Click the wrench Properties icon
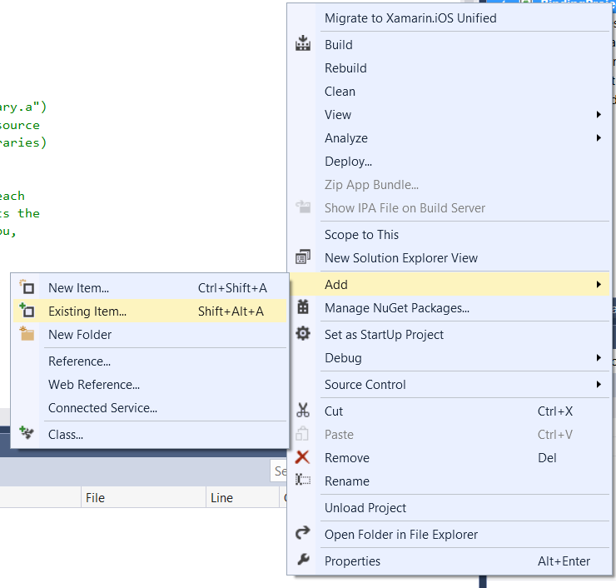The width and height of the screenshot is (616, 588). pyautogui.click(x=302, y=560)
